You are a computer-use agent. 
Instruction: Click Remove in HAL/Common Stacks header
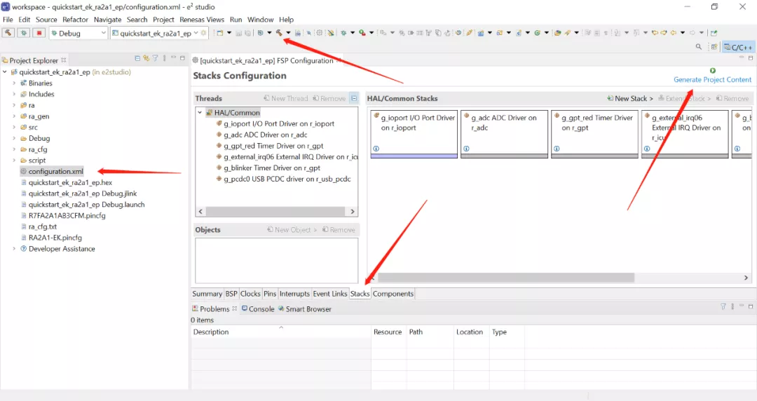tap(732, 98)
